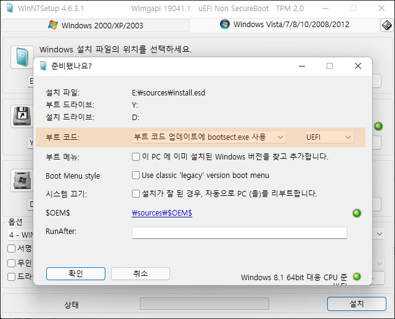Click the green status light beside $OEM$
The image size is (395, 319).
[357, 213]
